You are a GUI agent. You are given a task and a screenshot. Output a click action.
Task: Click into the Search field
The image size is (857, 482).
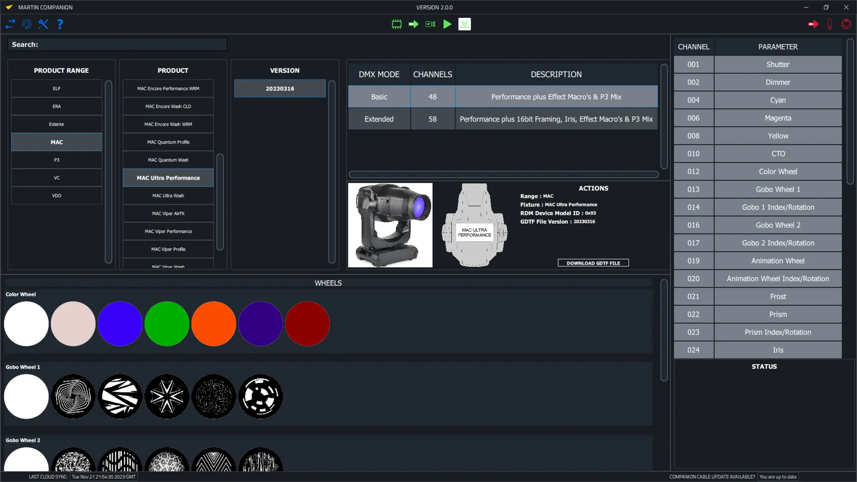[x=117, y=44]
